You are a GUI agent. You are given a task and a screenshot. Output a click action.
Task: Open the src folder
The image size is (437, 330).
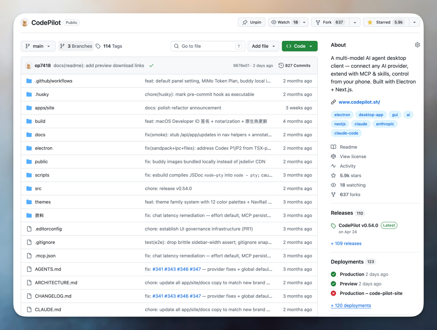coord(38,189)
